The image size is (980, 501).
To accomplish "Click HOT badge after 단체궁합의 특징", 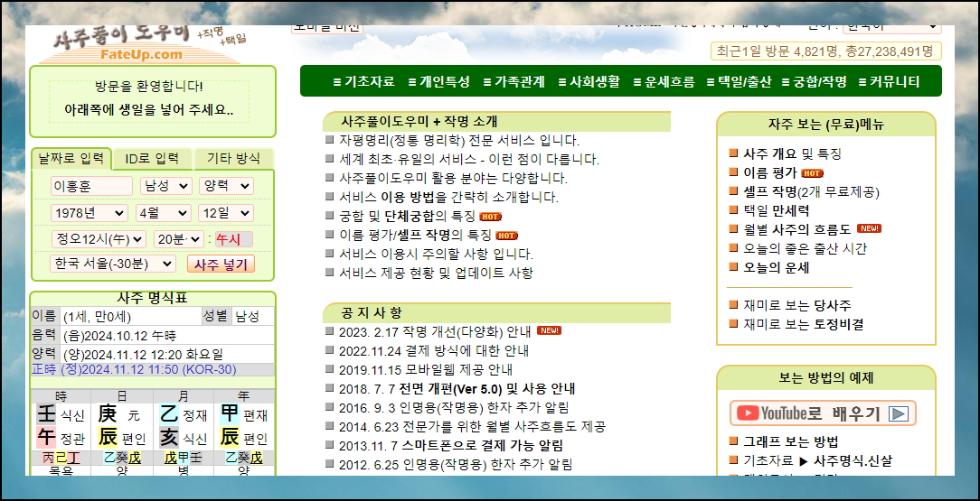I will (x=490, y=217).
